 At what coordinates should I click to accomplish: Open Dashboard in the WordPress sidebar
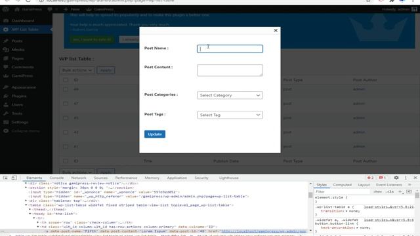pos(23,20)
